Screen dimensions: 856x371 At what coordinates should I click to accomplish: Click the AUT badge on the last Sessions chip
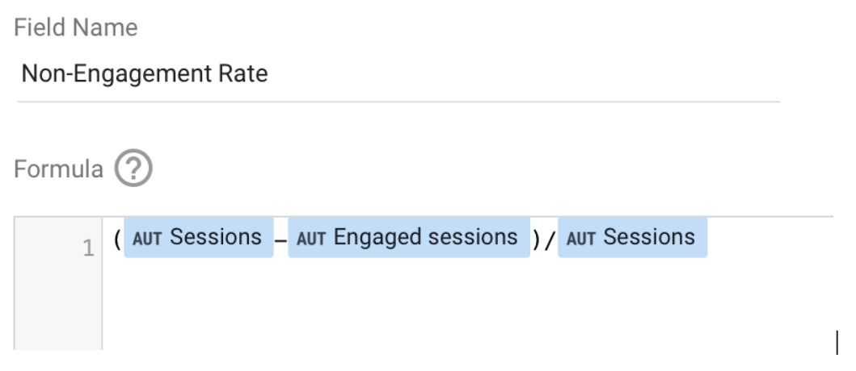581,239
